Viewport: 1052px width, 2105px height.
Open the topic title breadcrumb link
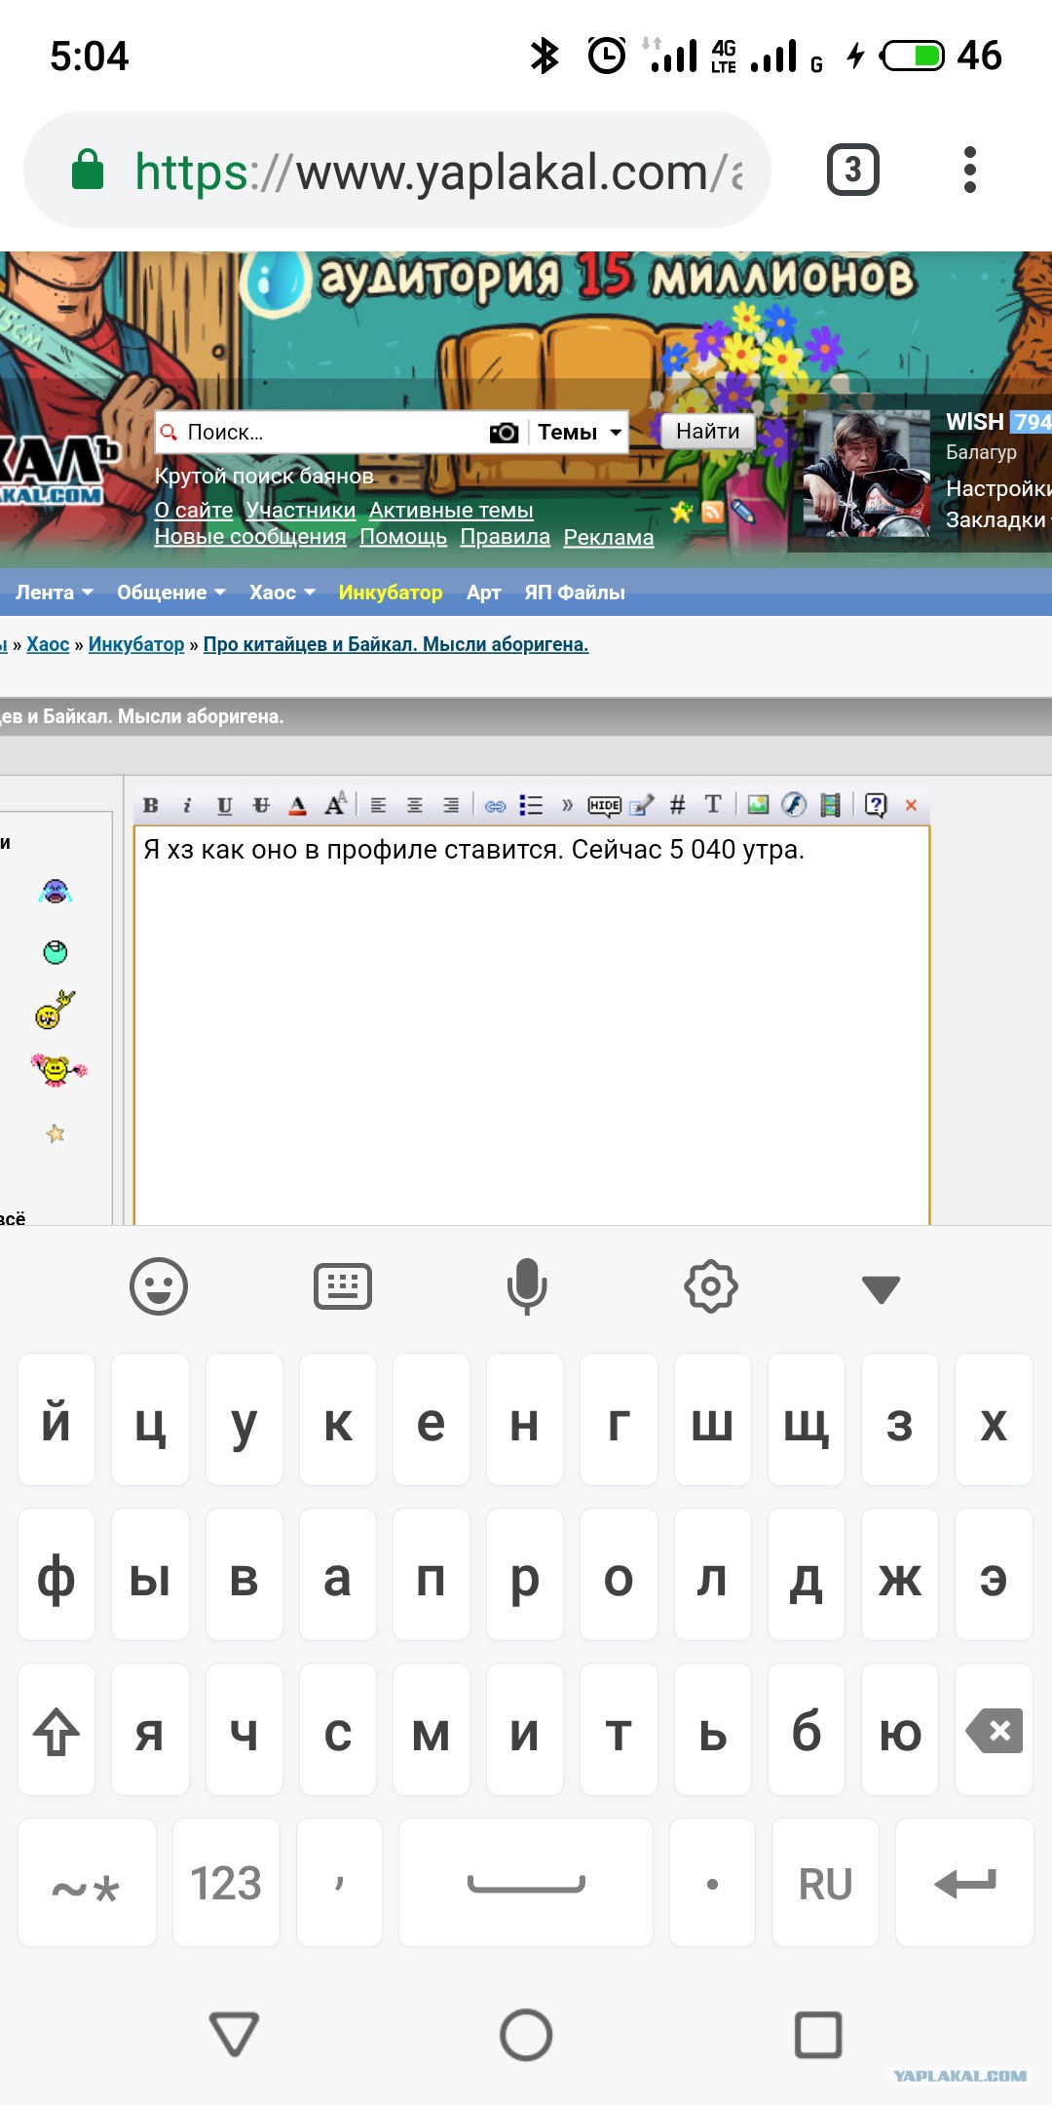point(396,644)
